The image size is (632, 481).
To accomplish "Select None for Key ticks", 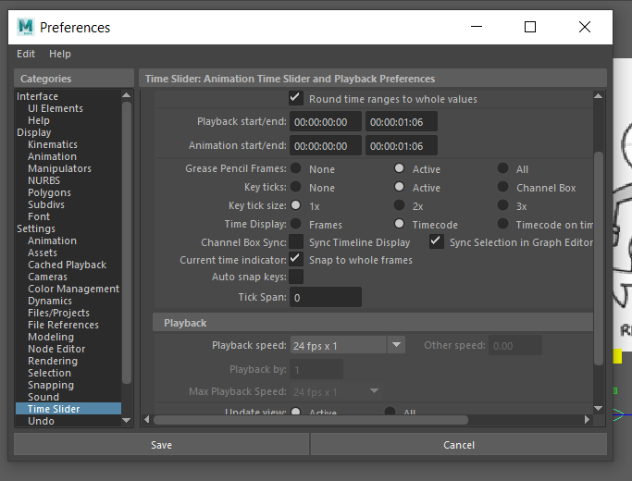I will (296, 187).
